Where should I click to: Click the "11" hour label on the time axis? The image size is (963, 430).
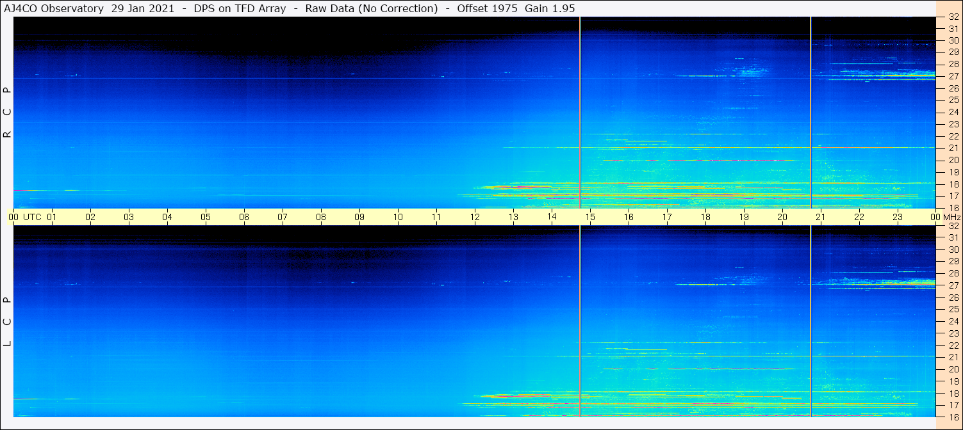(x=436, y=217)
